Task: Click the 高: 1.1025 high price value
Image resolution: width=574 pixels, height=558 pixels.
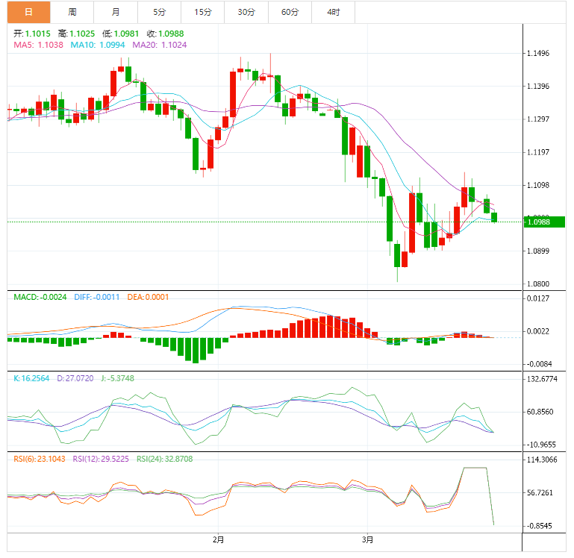Action: [x=77, y=34]
